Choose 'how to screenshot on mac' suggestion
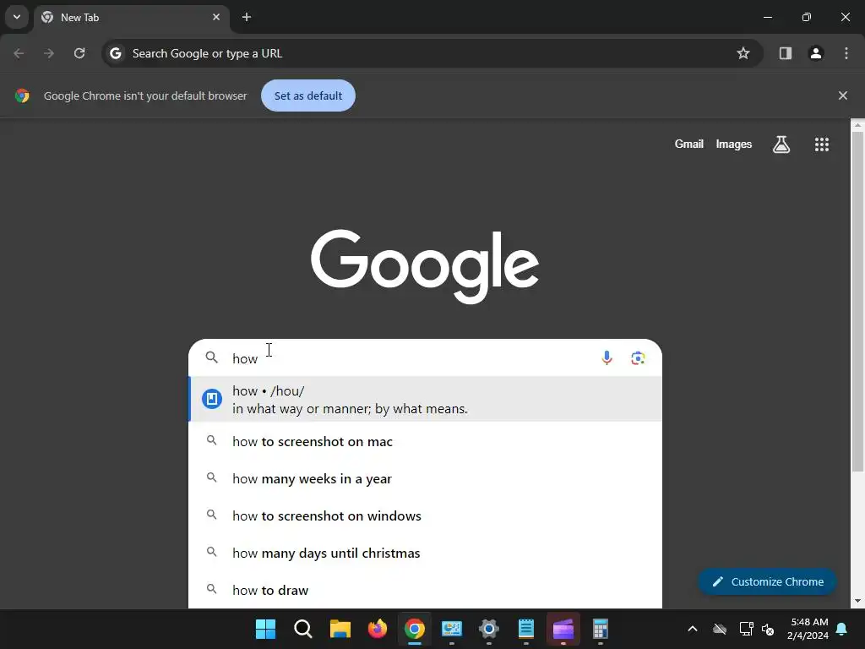This screenshot has height=649, width=865. point(426,441)
